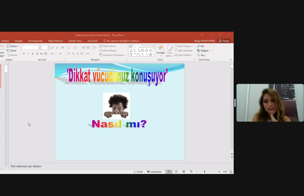Image resolution: width=304 pixels, height=196 pixels.
Task: Fit slide to current window
Action: tap(231, 172)
